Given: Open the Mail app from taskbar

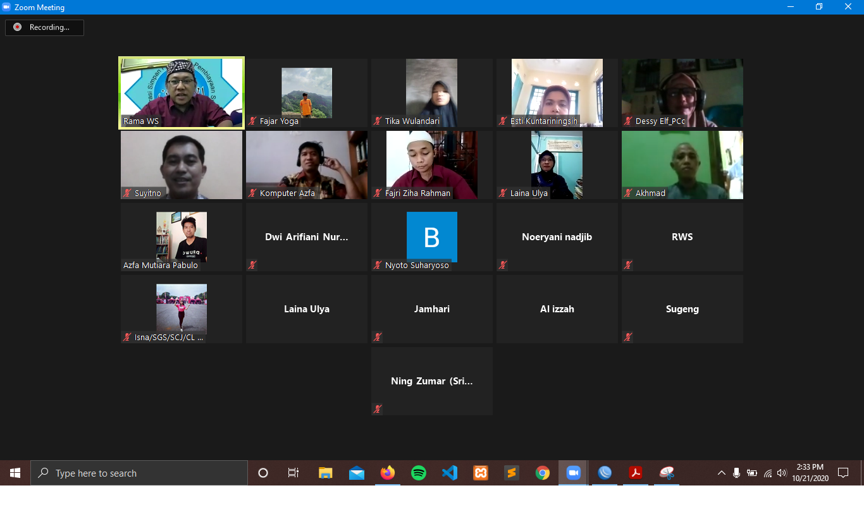Looking at the screenshot, I should pos(356,473).
